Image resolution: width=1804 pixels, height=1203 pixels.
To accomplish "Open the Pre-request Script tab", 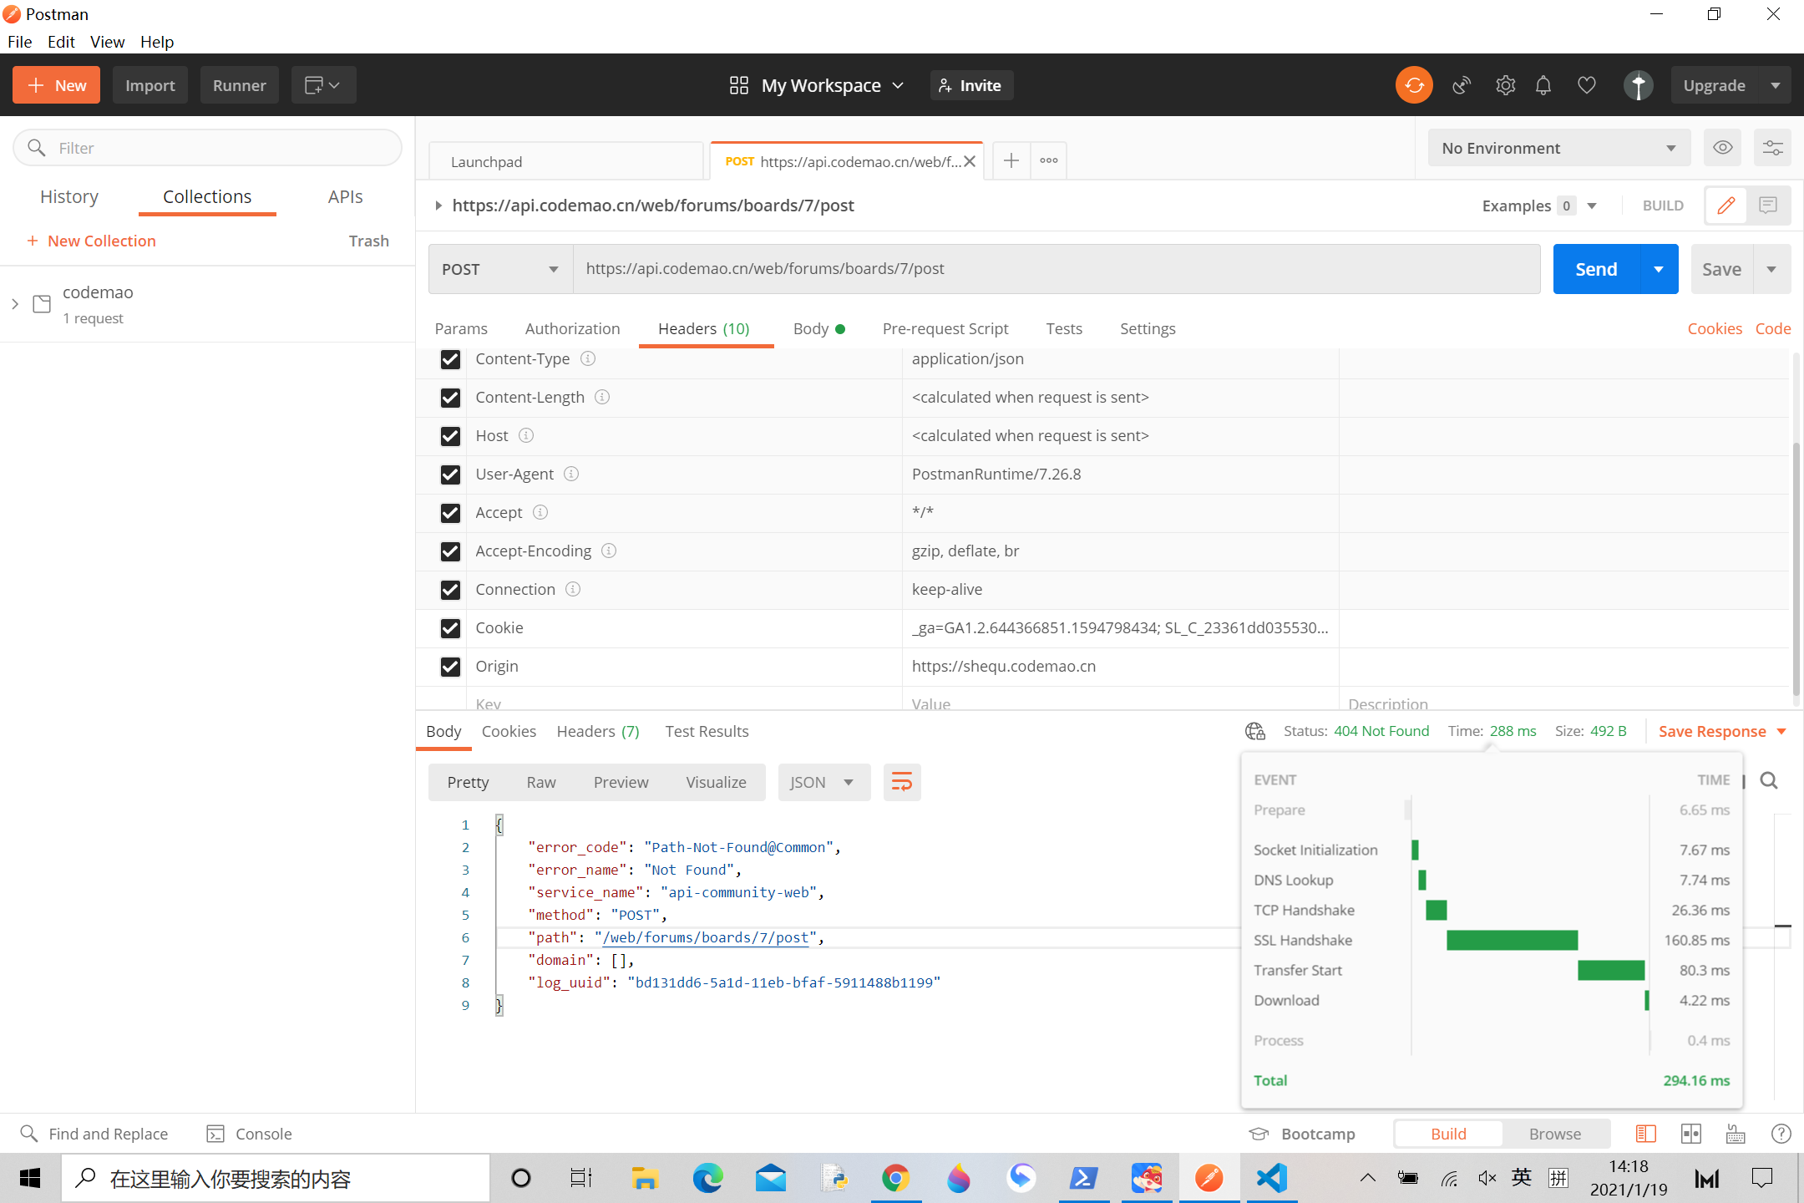I will point(945,328).
